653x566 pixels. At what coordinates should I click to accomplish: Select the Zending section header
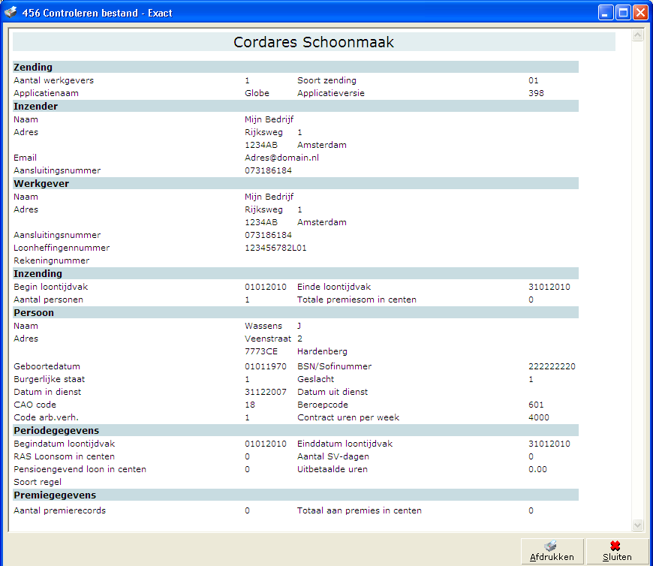33,68
